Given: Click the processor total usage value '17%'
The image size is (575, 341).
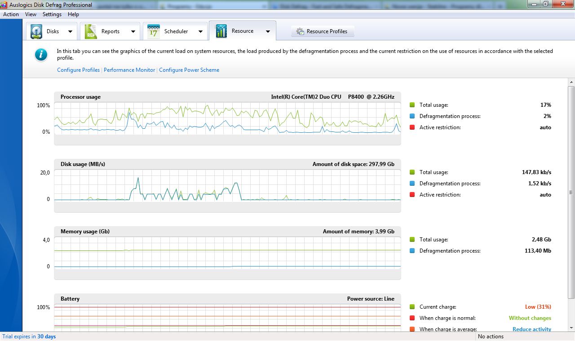Looking at the screenshot, I should 546,105.
